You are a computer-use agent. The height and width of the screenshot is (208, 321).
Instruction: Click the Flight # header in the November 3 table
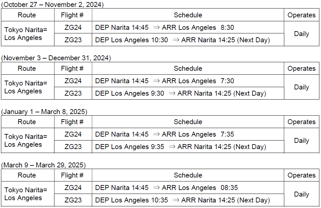(x=72, y=68)
